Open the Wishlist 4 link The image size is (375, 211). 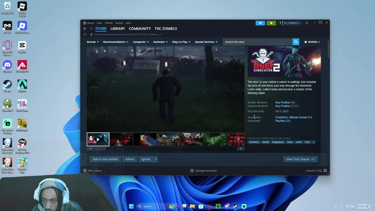312,42
